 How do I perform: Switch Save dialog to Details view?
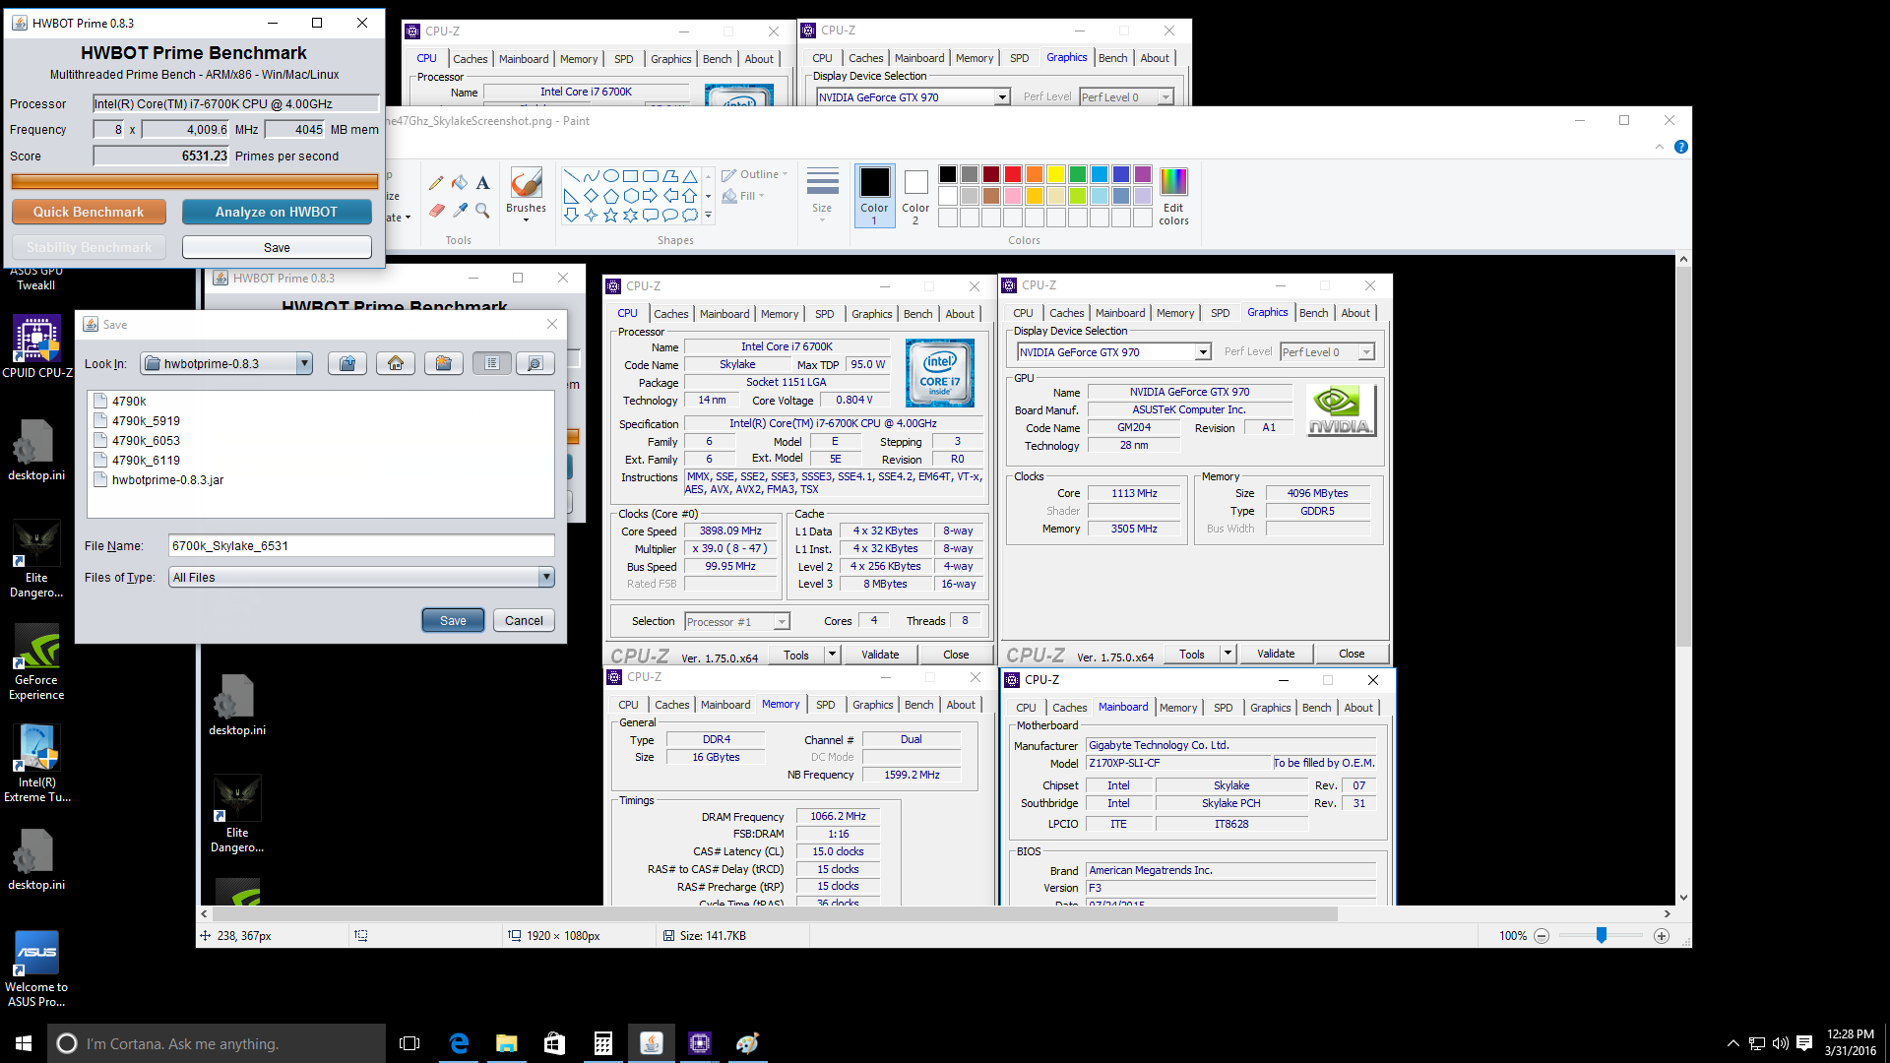535,363
